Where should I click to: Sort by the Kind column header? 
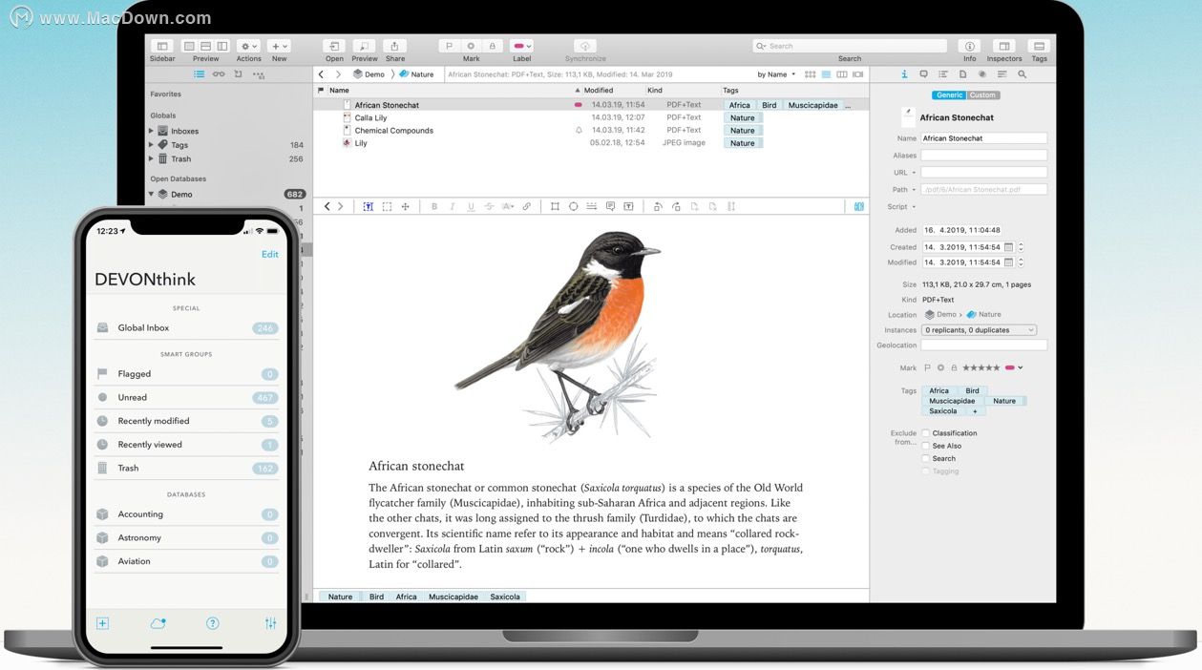point(655,90)
